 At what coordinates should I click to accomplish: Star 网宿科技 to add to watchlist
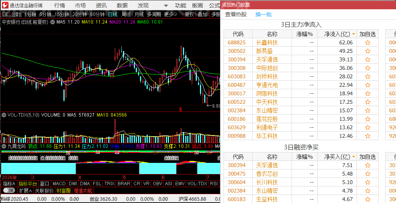coord(368,93)
